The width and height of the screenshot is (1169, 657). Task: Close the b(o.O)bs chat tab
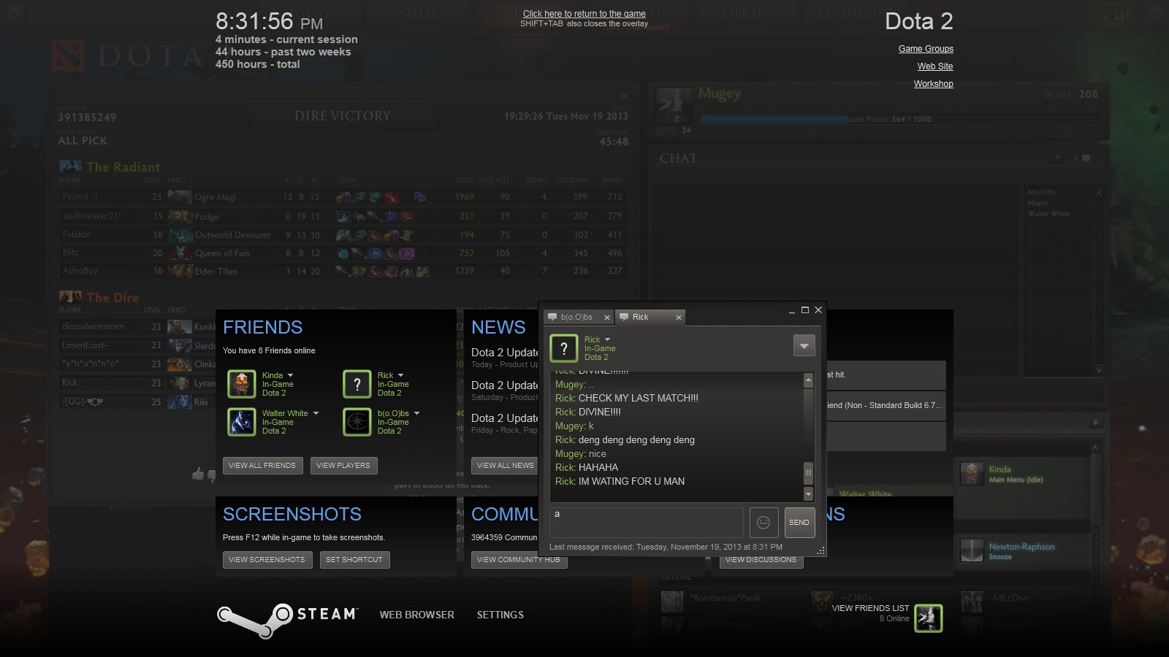pyautogui.click(x=606, y=318)
